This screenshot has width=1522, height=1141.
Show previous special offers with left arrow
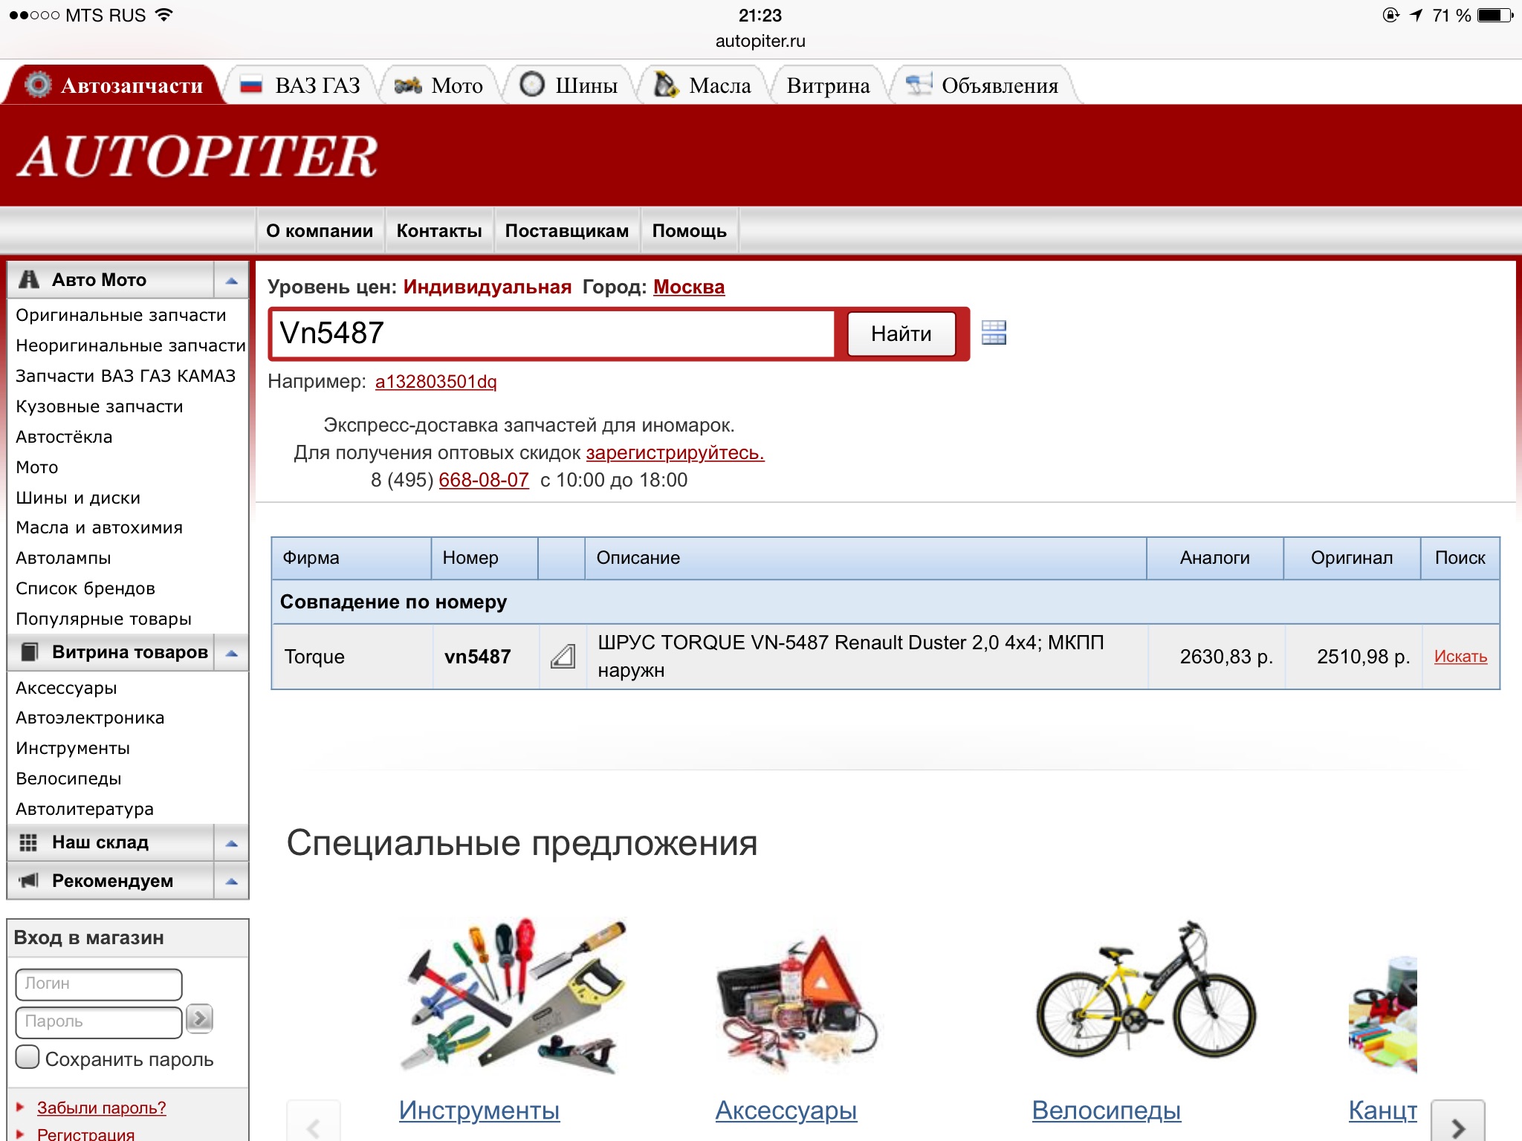pos(314,1122)
